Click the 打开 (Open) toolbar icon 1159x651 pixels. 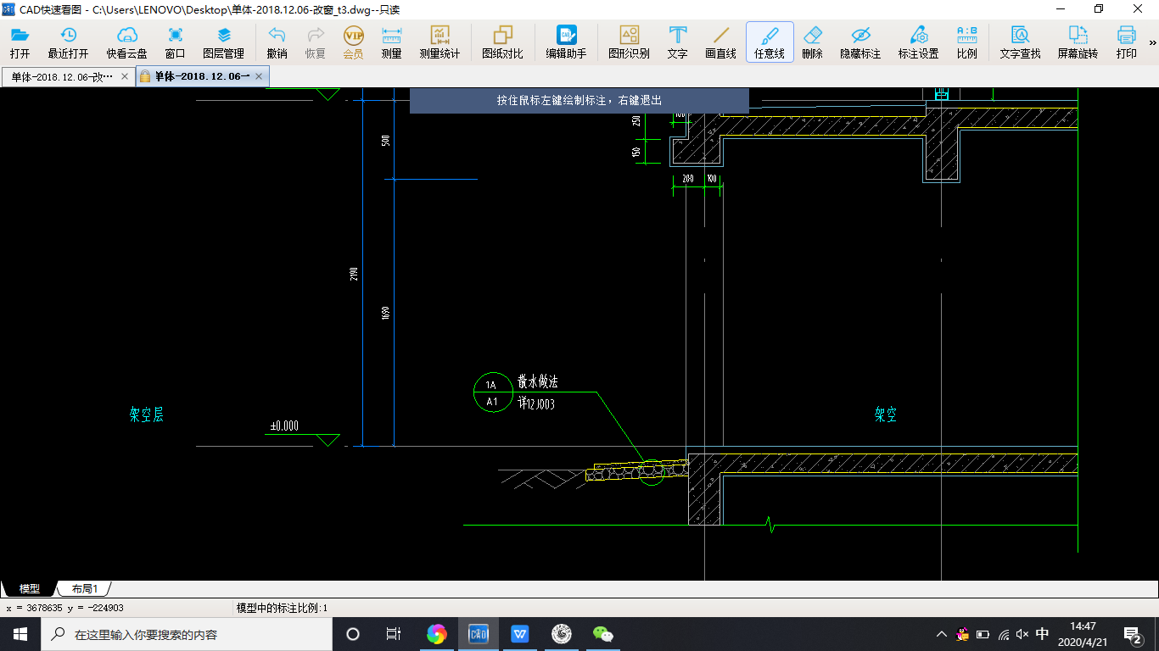(x=20, y=42)
